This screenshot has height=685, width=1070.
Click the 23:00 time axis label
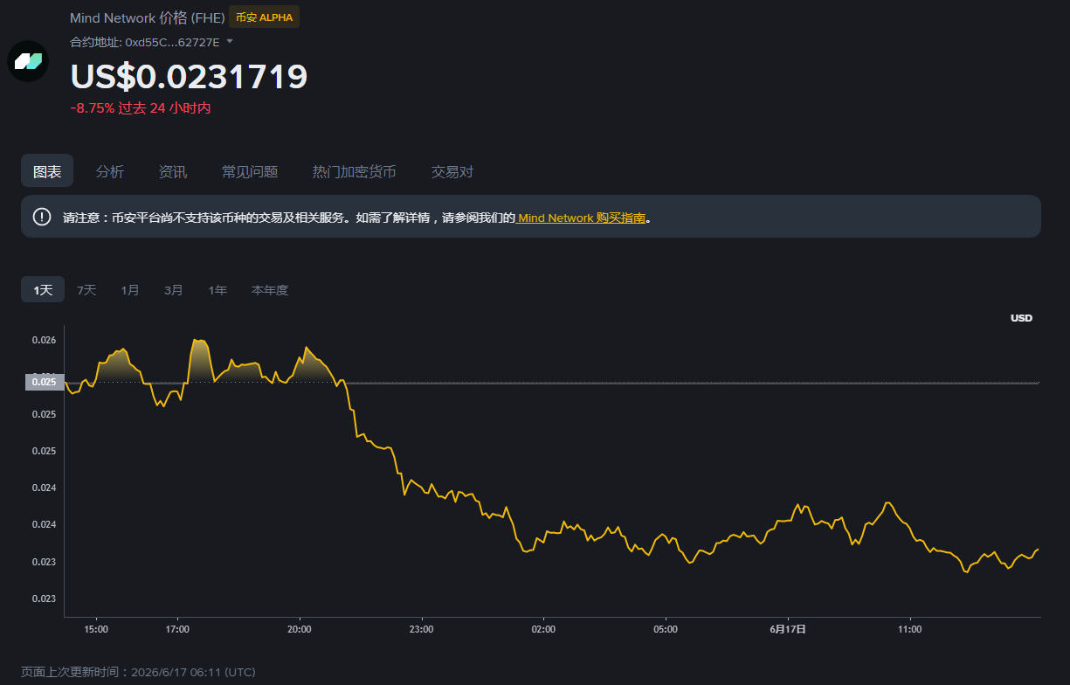tap(422, 629)
